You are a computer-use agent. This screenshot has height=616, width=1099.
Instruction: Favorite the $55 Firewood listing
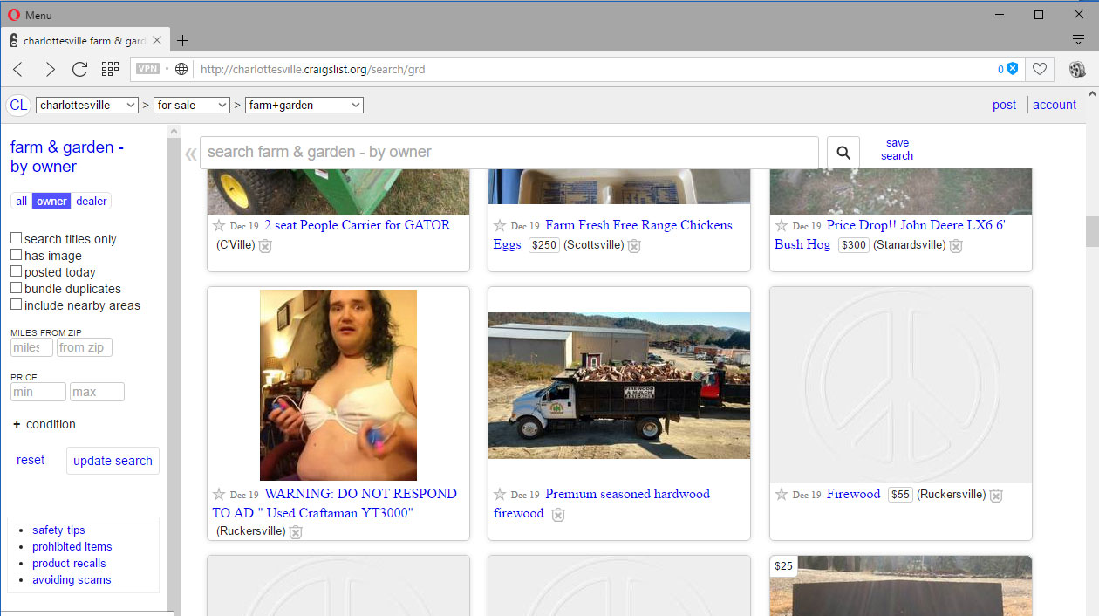782,494
